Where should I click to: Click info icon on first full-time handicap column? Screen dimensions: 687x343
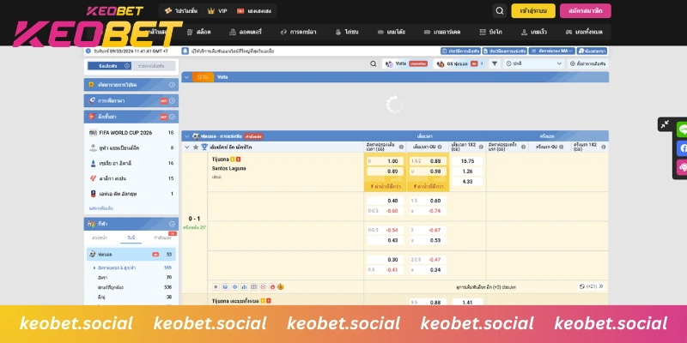(x=401, y=147)
